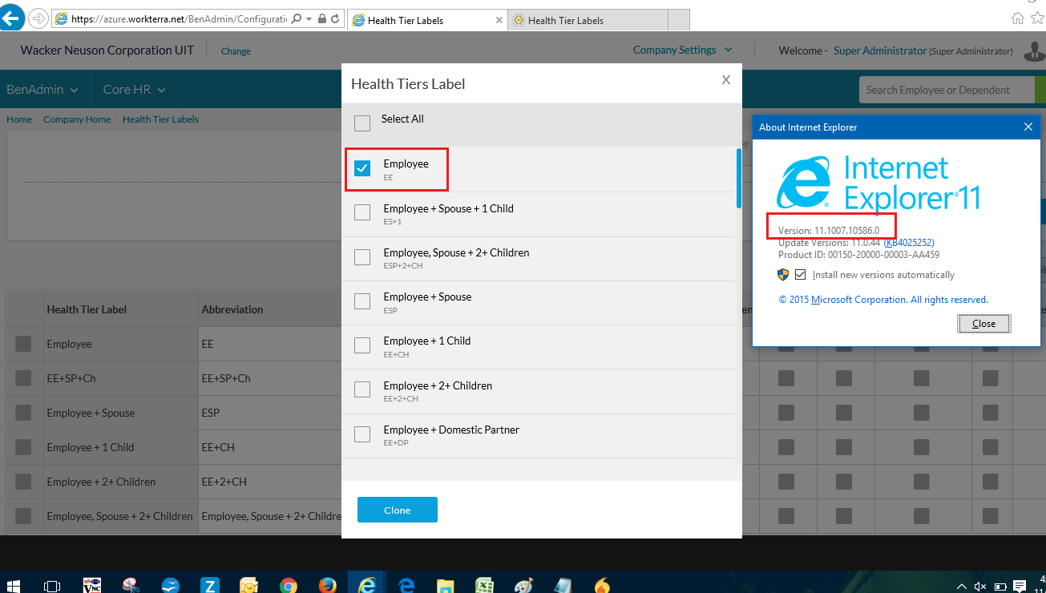
Task: Click the refresh icon in address bar
Action: point(335,18)
